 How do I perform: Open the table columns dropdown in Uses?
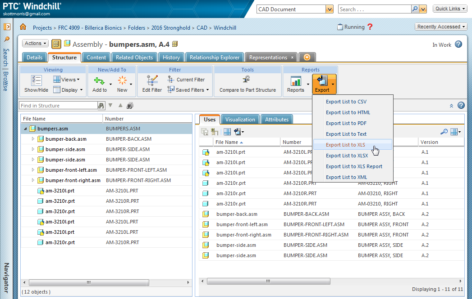[x=455, y=131]
